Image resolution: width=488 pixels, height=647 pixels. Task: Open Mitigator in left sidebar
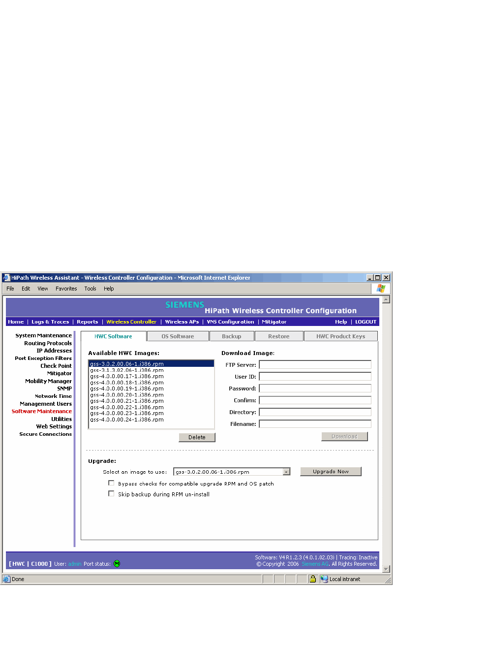(x=60, y=373)
